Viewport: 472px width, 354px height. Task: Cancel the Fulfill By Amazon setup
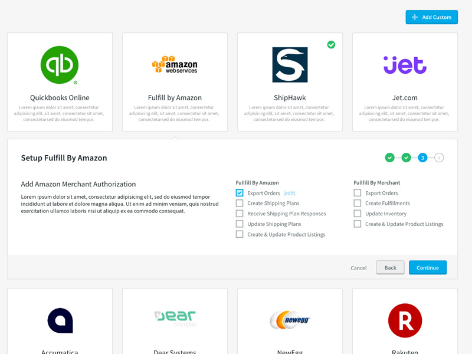coord(359,268)
